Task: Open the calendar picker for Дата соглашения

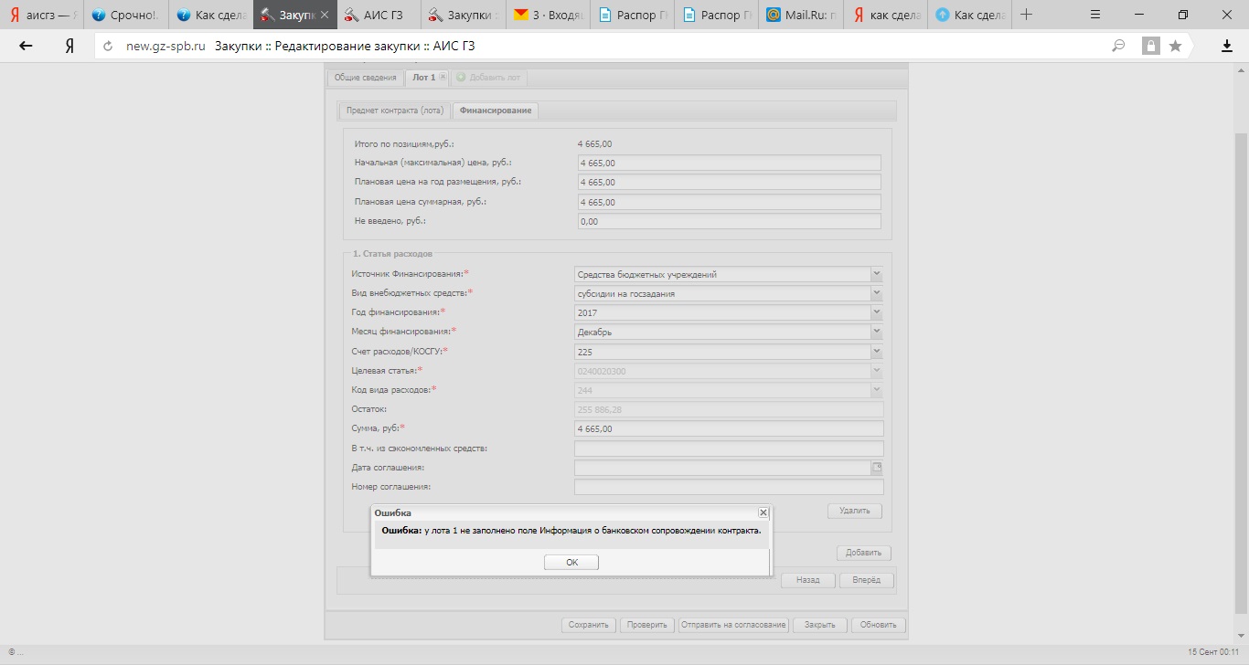Action: click(x=876, y=468)
